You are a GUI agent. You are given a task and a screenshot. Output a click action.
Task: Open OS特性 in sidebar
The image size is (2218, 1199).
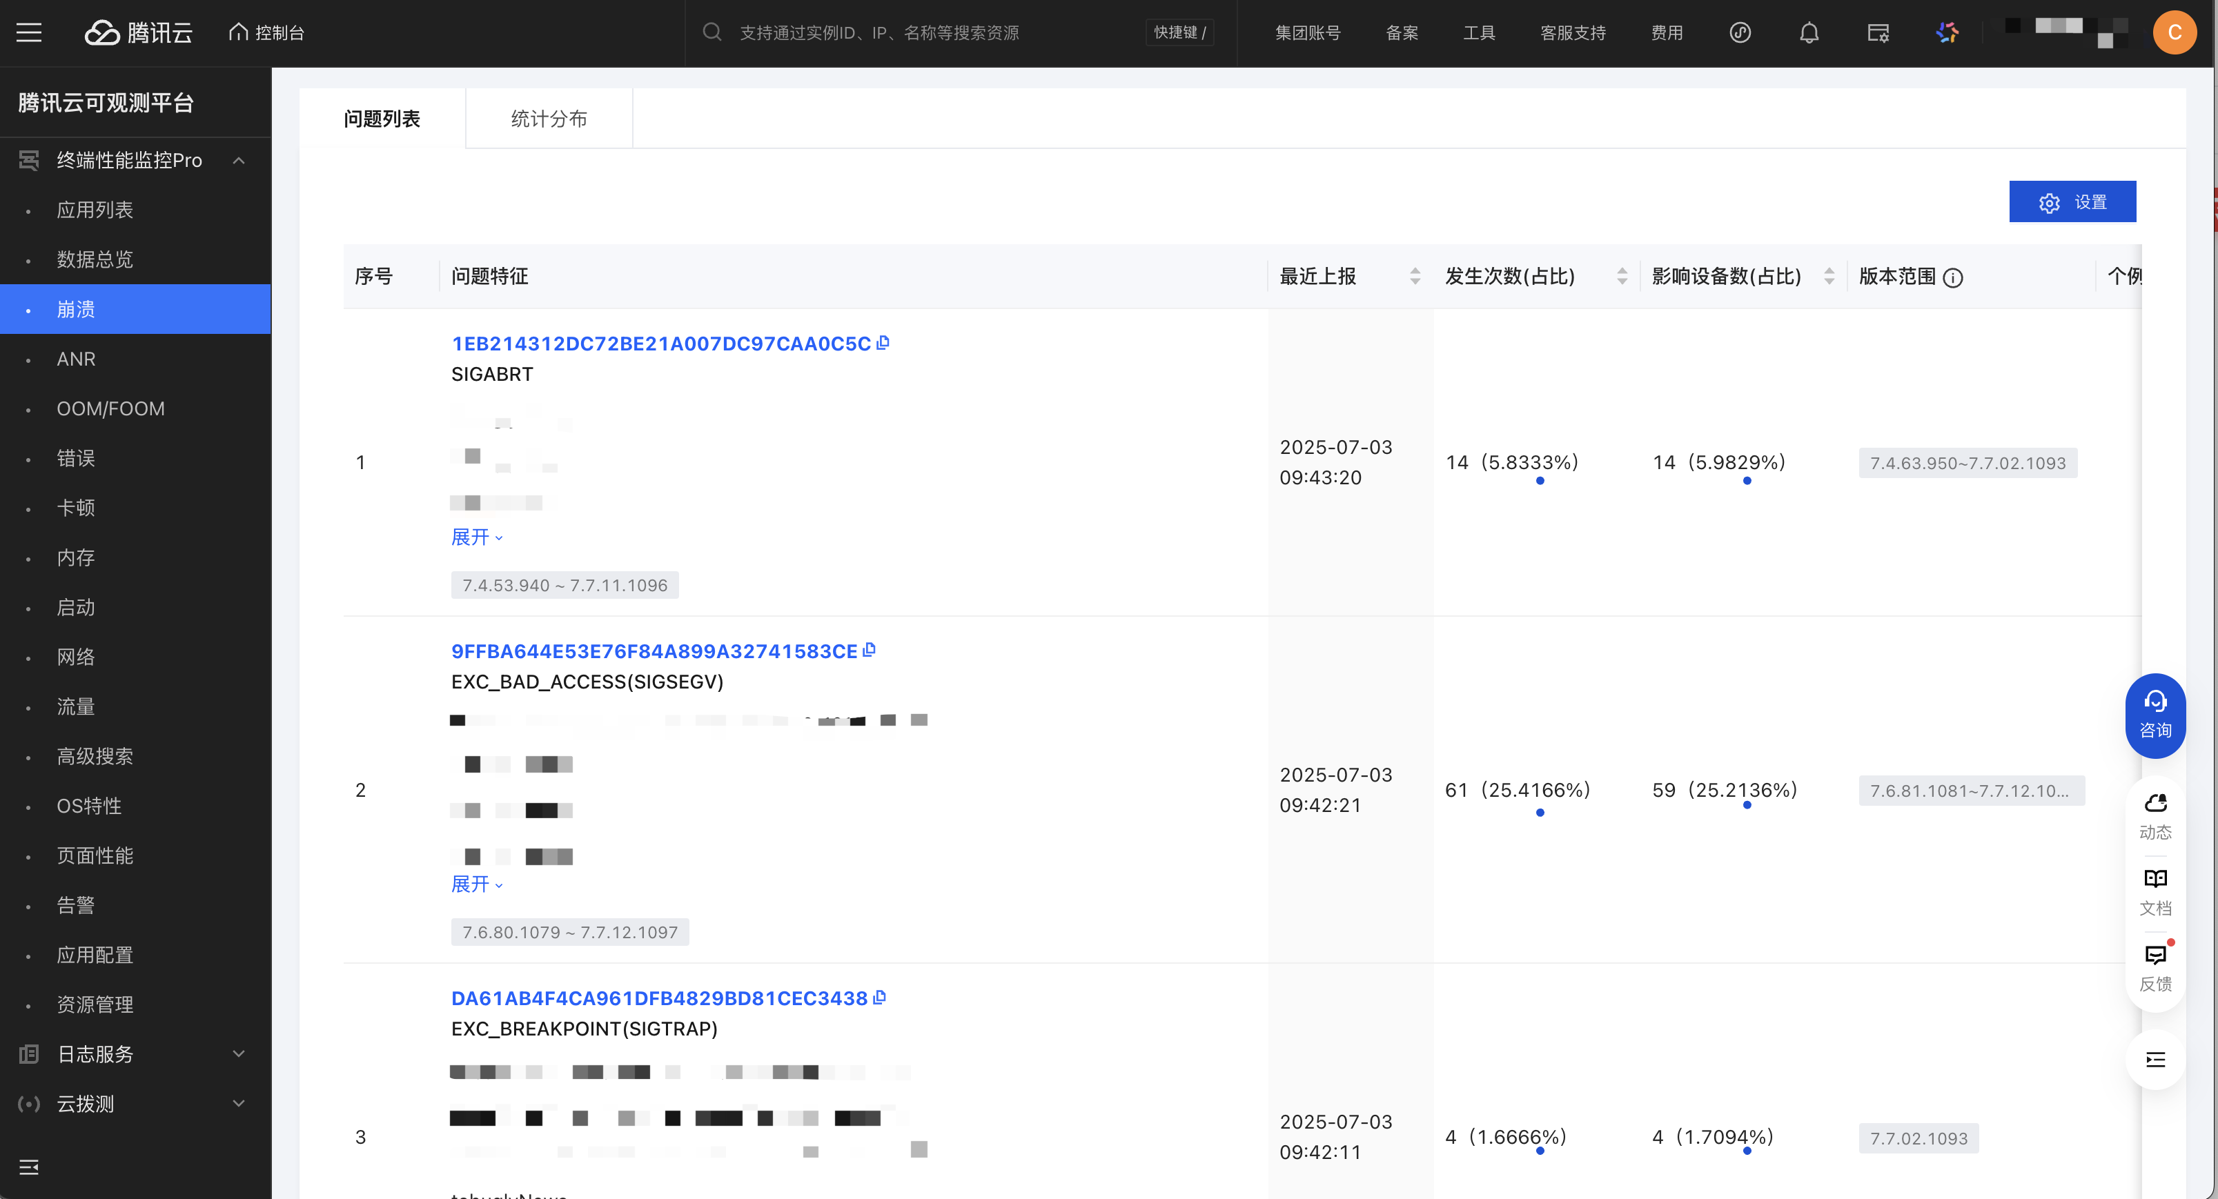coord(90,806)
